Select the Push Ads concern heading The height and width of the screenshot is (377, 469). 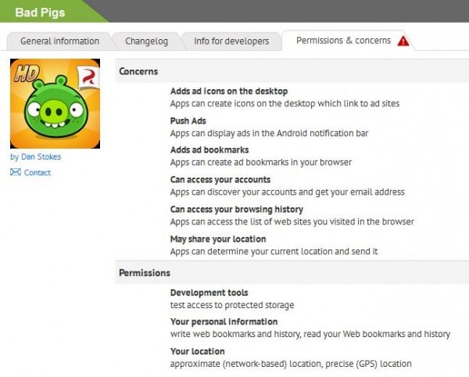[188, 121]
